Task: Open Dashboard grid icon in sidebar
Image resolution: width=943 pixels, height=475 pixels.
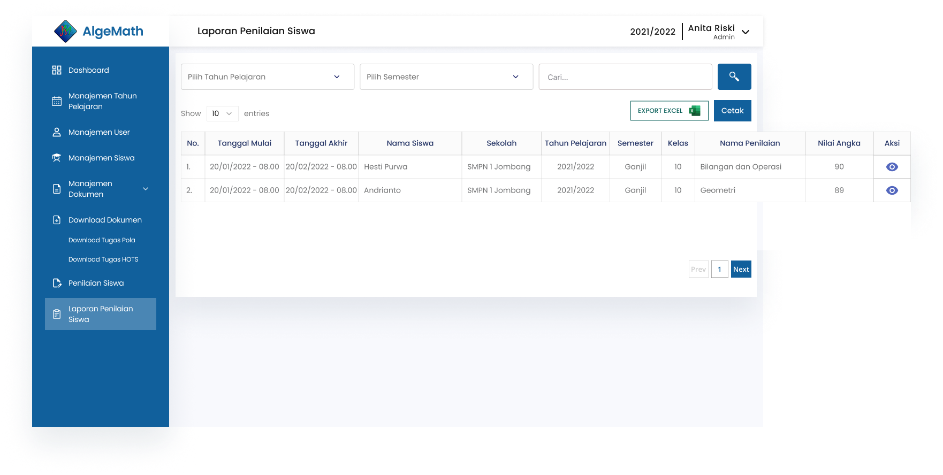Action: (57, 70)
